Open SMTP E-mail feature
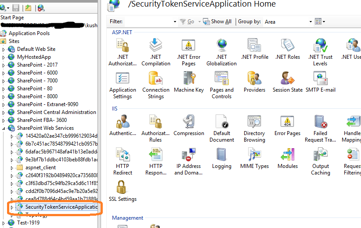This screenshot has height=228, width=361. pyautogui.click(x=320, y=82)
